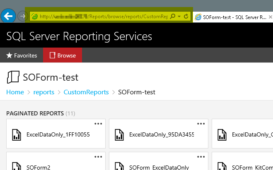The height and width of the screenshot is (170, 273).
Task: Open ellipsis menu for SOForm2
Action: click(x=98, y=157)
